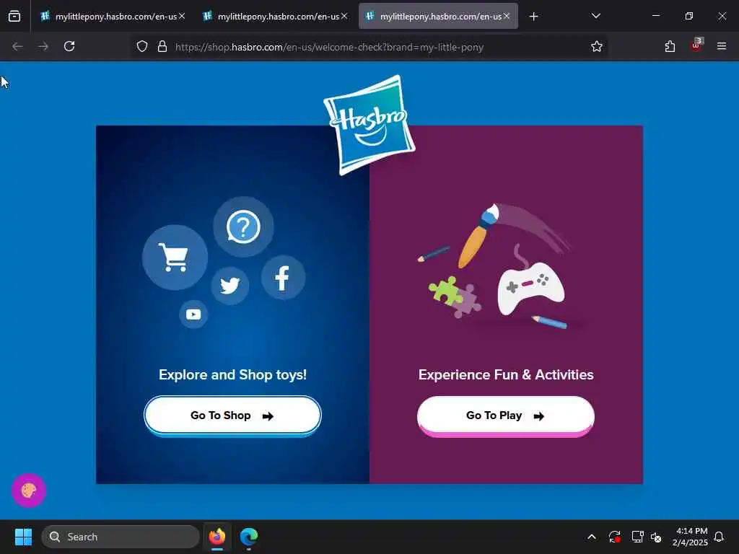Click the Go To Play button

(x=506, y=416)
